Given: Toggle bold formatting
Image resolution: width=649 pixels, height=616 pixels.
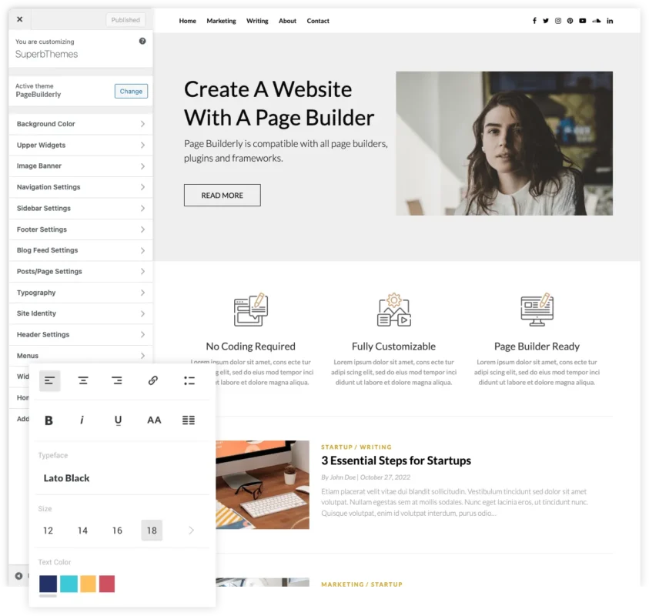Looking at the screenshot, I should click(x=49, y=420).
